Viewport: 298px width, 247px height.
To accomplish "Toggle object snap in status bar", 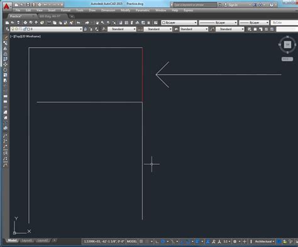I will tap(189, 241).
